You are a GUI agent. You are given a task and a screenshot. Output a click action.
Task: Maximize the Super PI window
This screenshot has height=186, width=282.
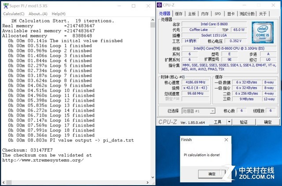(x=134, y=6)
